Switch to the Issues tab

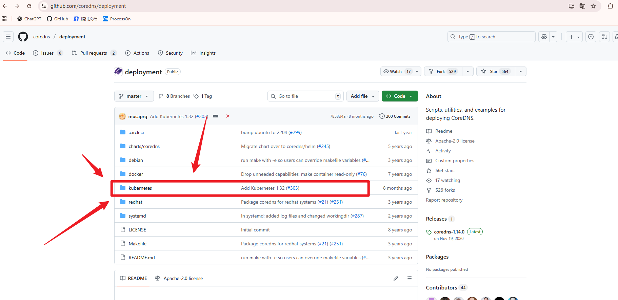48,53
